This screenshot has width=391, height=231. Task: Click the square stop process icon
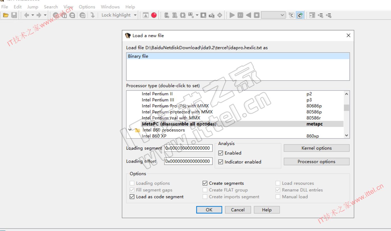coord(257,15)
